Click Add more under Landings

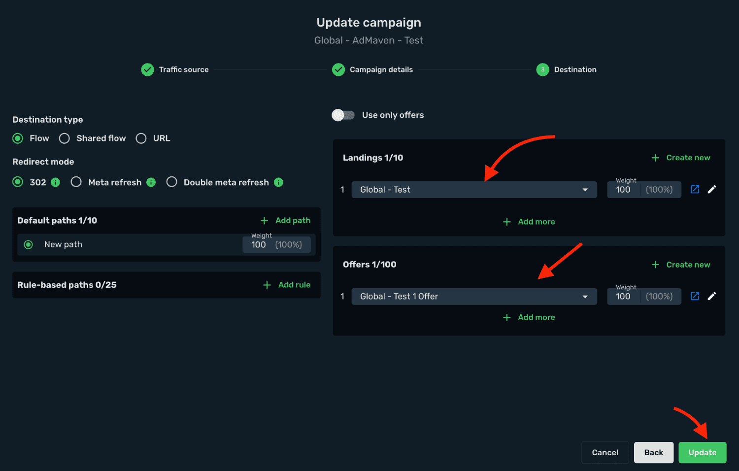[529, 222]
